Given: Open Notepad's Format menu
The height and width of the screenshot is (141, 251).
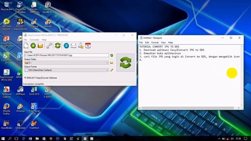Looking at the screenshot, I should coord(155,43).
